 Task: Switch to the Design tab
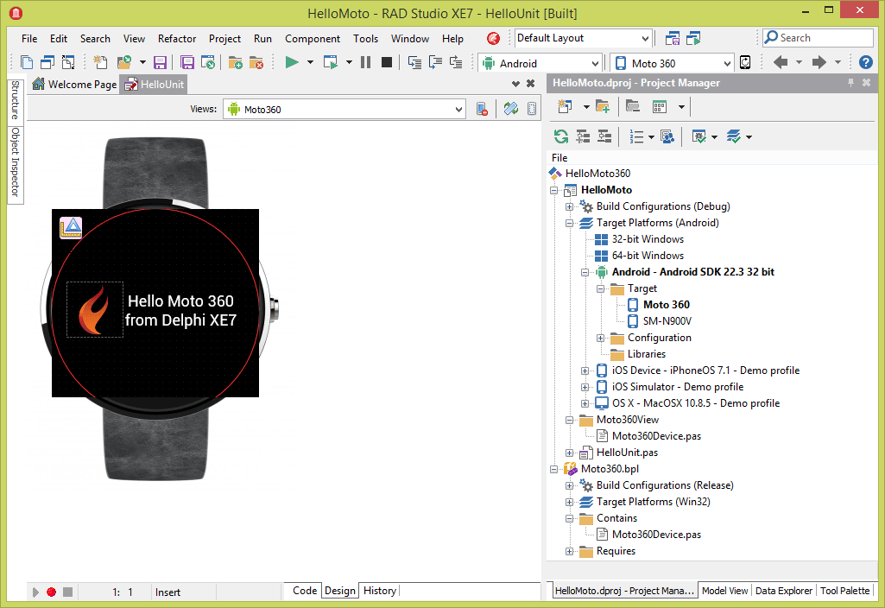339,591
